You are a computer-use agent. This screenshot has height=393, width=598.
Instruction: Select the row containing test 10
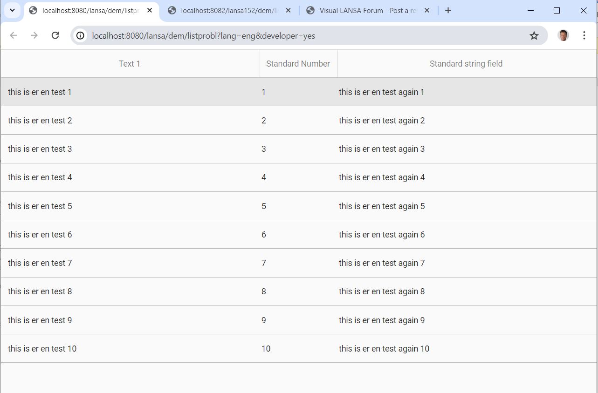(186, 348)
